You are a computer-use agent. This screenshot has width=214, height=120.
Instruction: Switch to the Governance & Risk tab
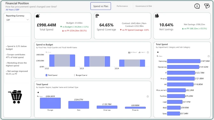pyautogui.click(x=144, y=6)
